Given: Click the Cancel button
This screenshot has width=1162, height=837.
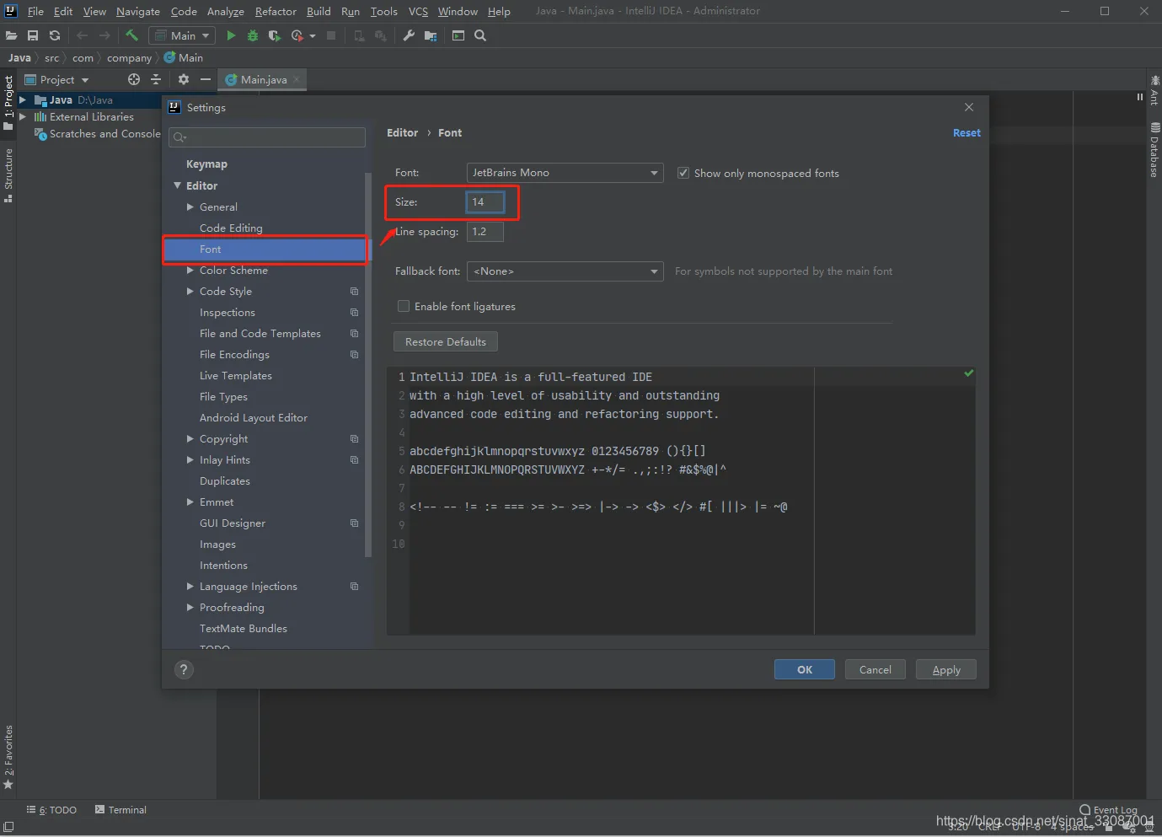Looking at the screenshot, I should (876, 669).
